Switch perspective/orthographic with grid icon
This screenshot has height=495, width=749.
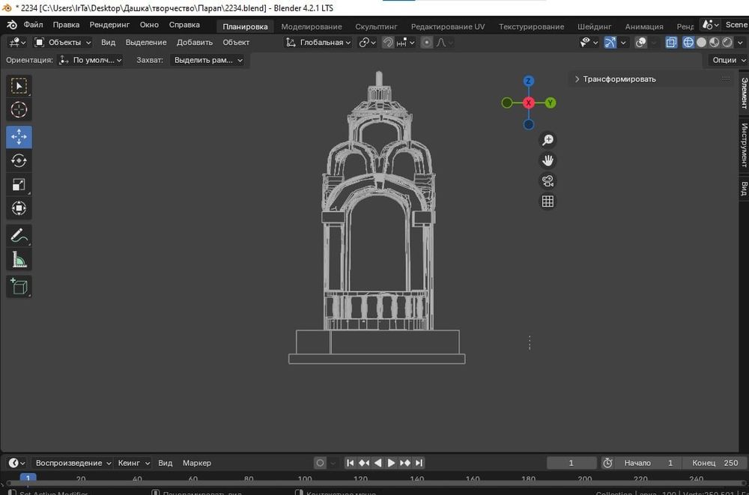point(548,201)
